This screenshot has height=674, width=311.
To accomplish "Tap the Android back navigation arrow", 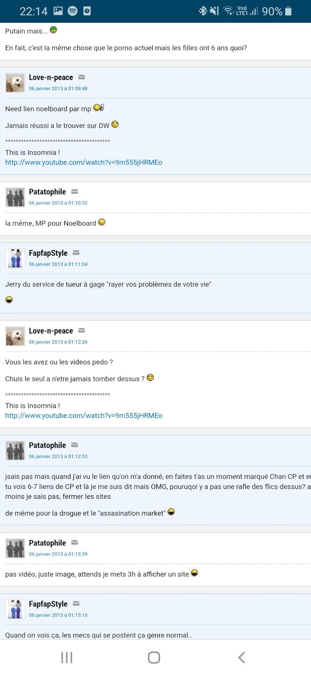I will click(x=242, y=658).
